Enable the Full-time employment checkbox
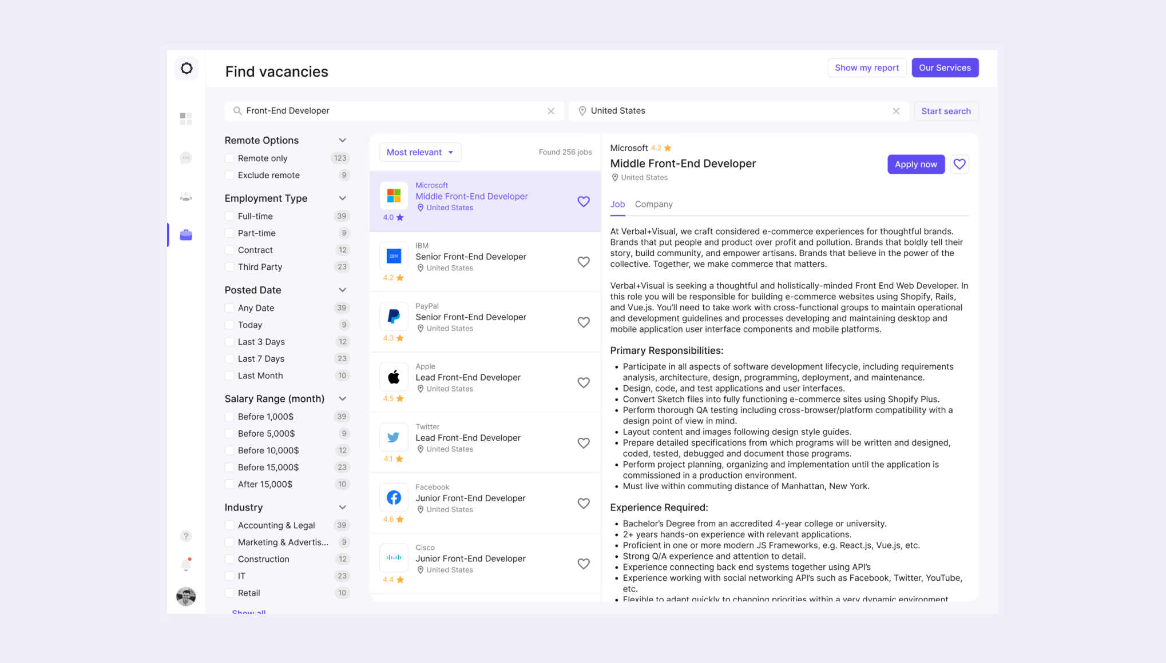 click(x=229, y=216)
